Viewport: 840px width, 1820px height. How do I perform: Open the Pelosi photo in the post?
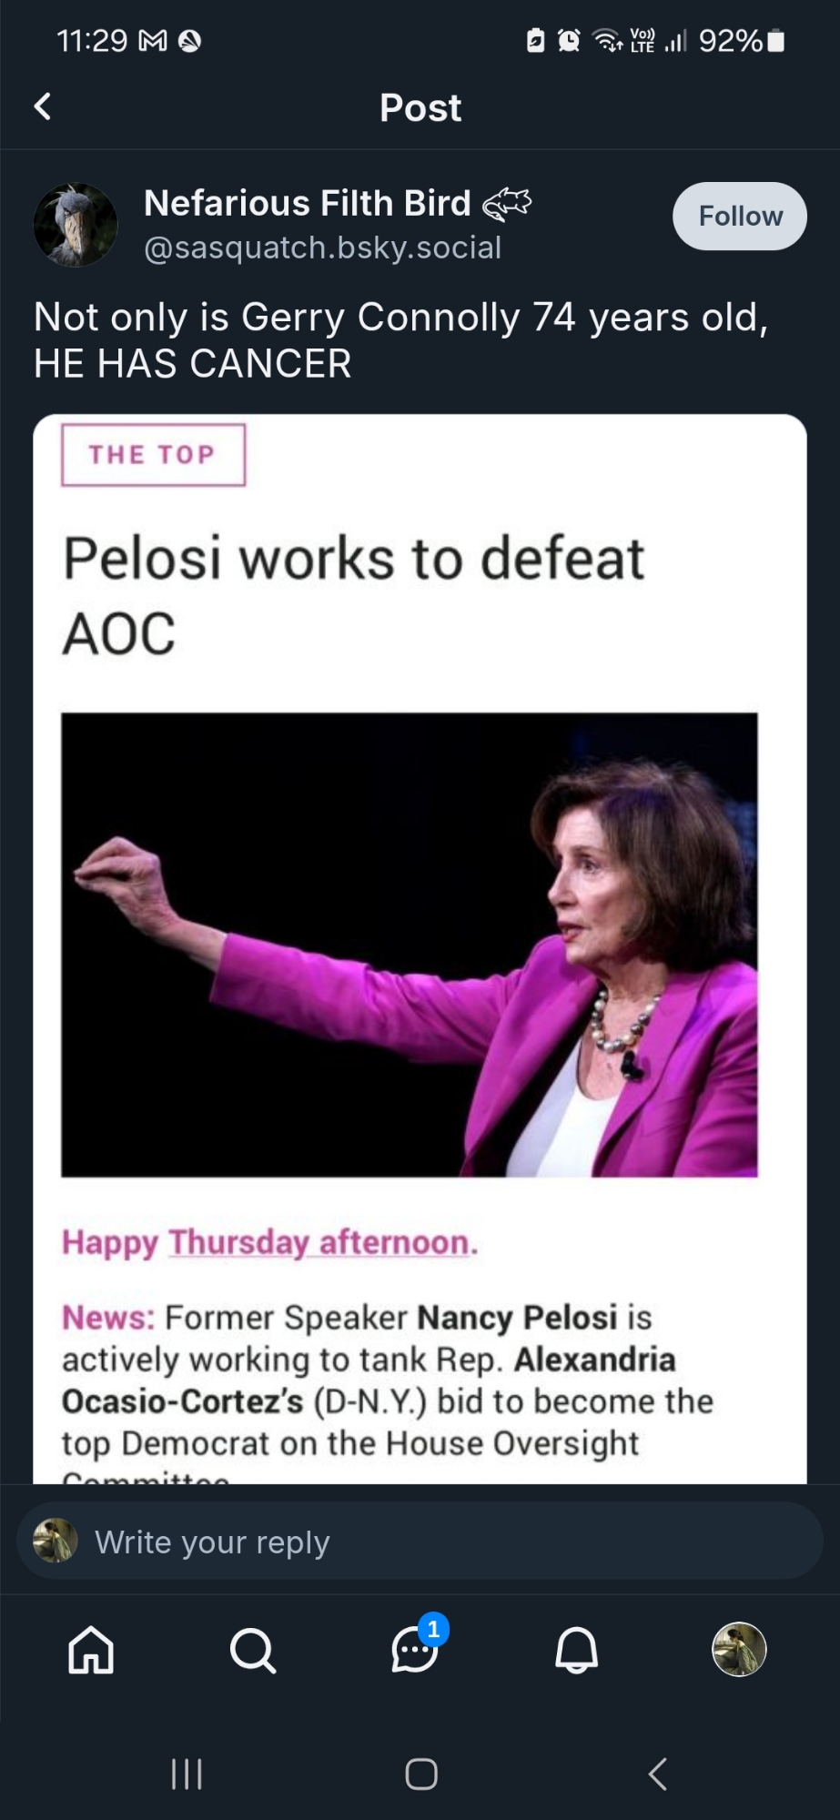point(409,945)
